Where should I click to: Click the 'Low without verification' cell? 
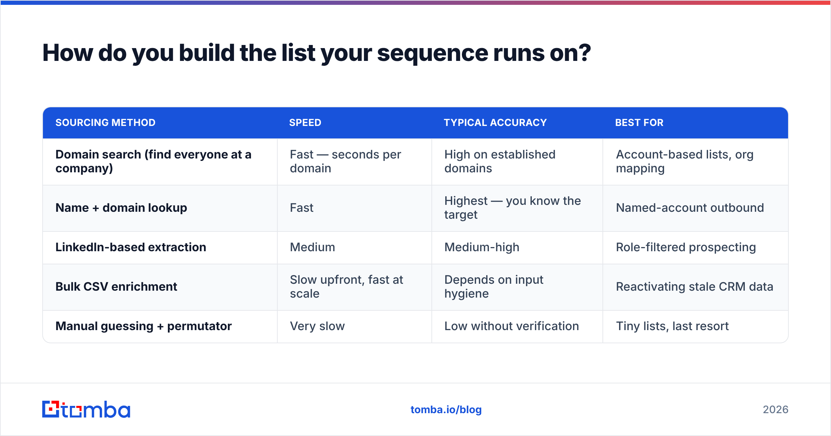pos(517,327)
